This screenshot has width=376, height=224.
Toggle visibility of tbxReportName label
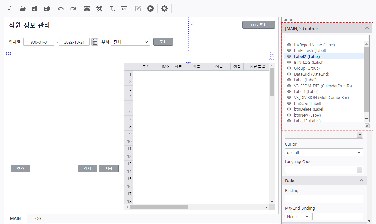pyautogui.click(x=289, y=45)
